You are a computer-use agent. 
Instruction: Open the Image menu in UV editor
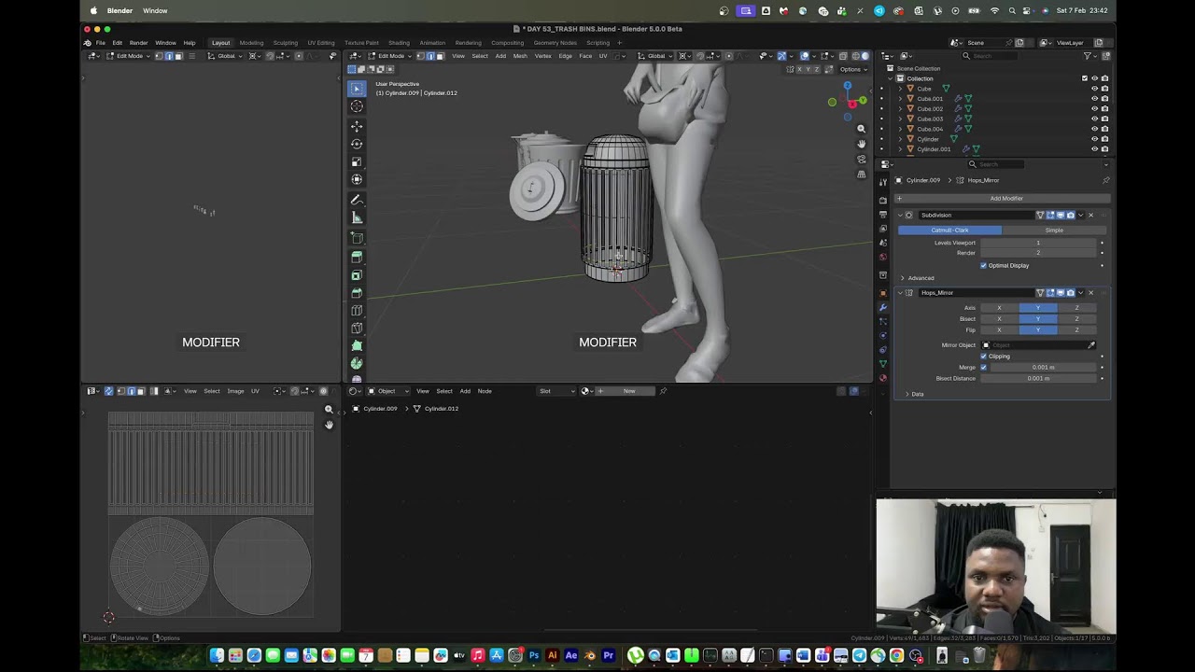(235, 391)
